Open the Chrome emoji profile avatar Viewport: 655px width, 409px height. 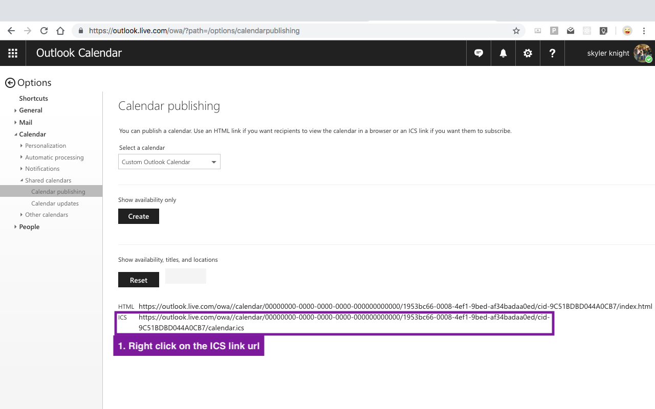(627, 31)
